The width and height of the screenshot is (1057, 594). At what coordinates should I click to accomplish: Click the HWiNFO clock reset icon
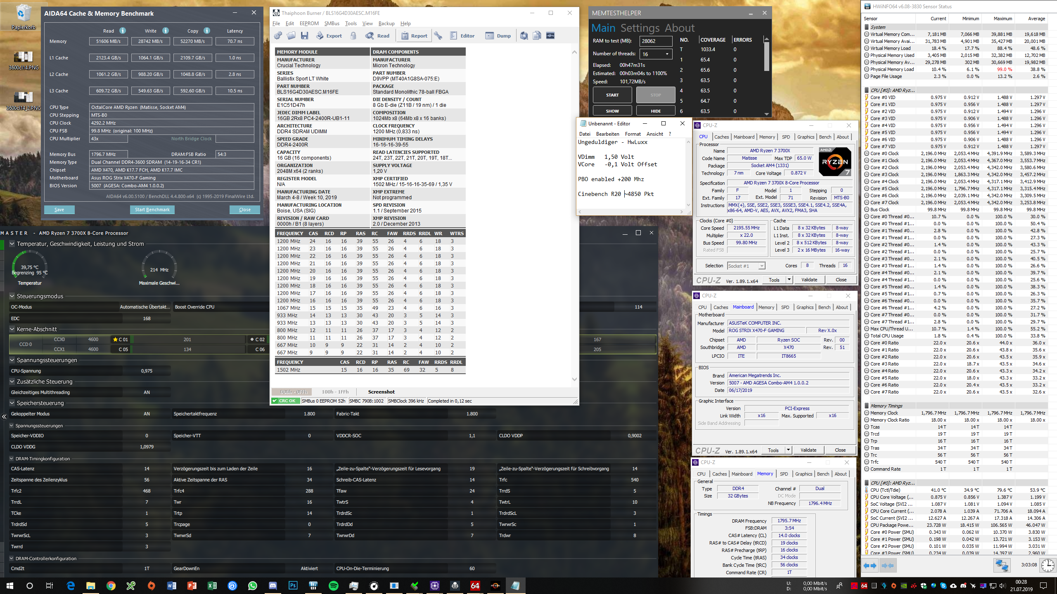pos(1048,565)
